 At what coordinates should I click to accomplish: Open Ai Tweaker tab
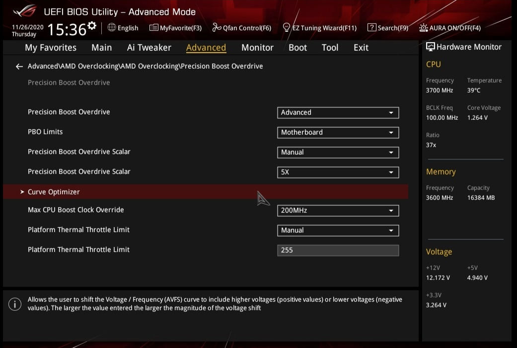(149, 48)
